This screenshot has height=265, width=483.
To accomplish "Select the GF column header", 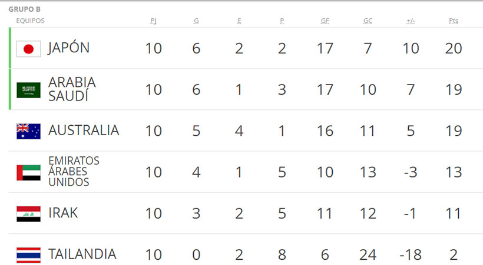I will coord(325,21).
